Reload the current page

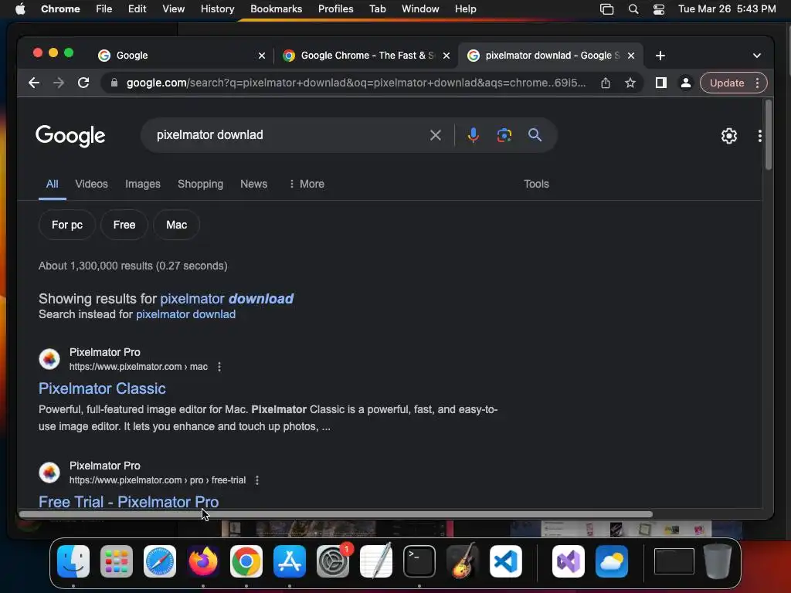pyautogui.click(x=83, y=83)
